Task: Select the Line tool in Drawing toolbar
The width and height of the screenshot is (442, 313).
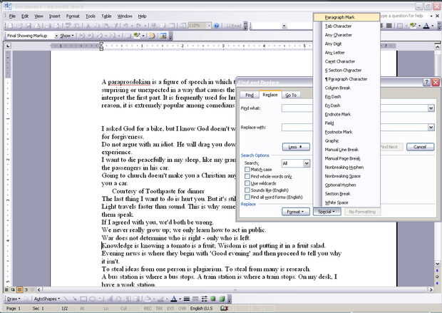Action: 66,299
